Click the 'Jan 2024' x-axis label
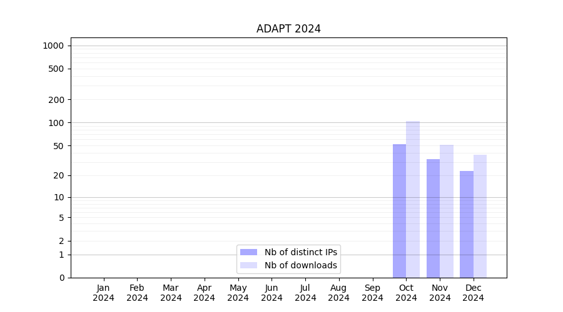 pyautogui.click(x=104, y=293)
